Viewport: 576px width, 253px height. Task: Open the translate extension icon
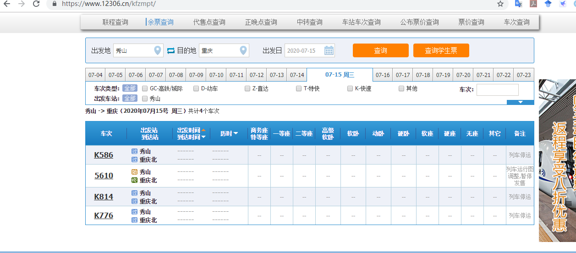[518, 4]
